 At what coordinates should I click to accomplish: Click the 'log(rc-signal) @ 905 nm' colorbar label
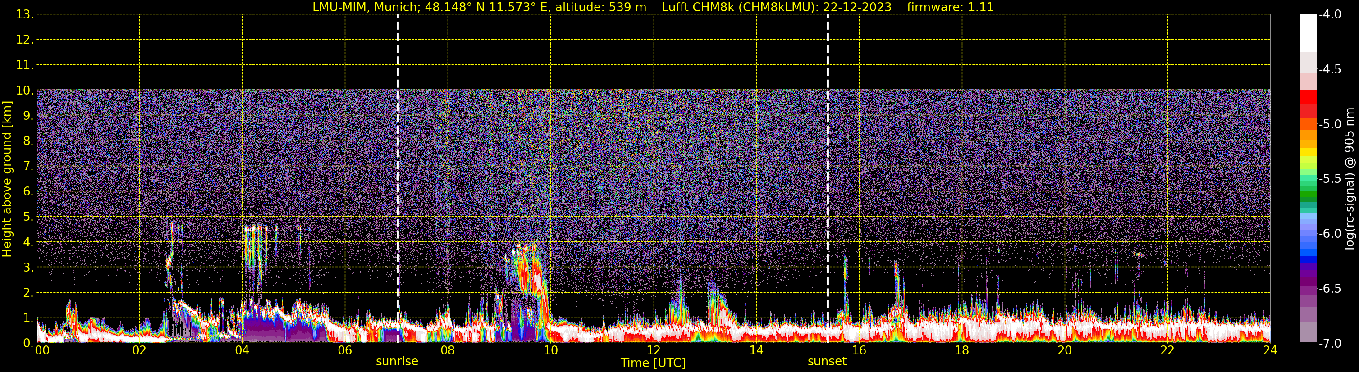pos(1349,179)
